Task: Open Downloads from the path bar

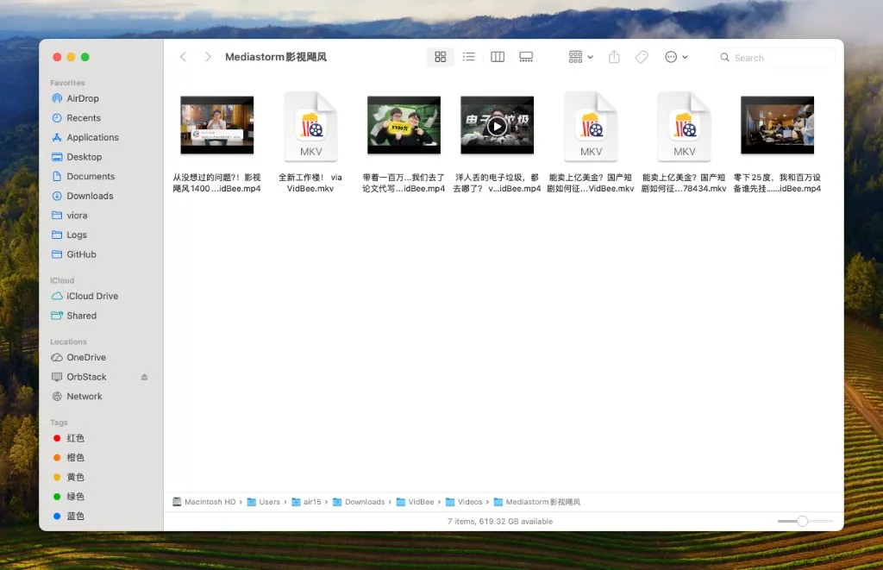Action: pyautogui.click(x=366, y=501)
